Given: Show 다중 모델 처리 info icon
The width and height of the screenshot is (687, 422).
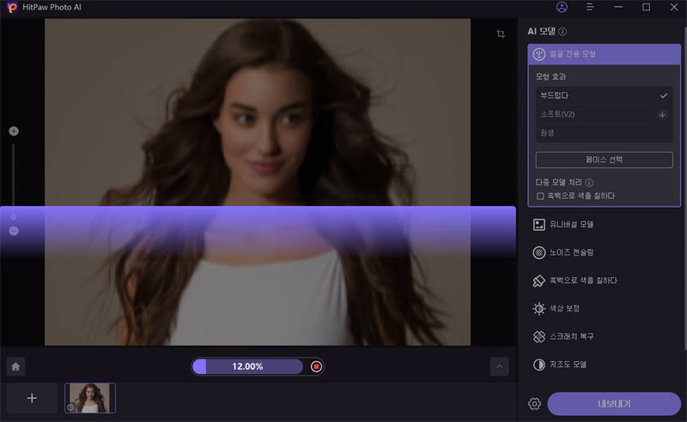Looking at the screenshot, I should tap(589, 183).
